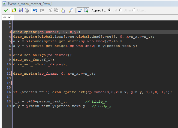178x128 pixels.
Task: Toggle the code snippets icon
Action: pyautogui.click(x=80, y=10)
